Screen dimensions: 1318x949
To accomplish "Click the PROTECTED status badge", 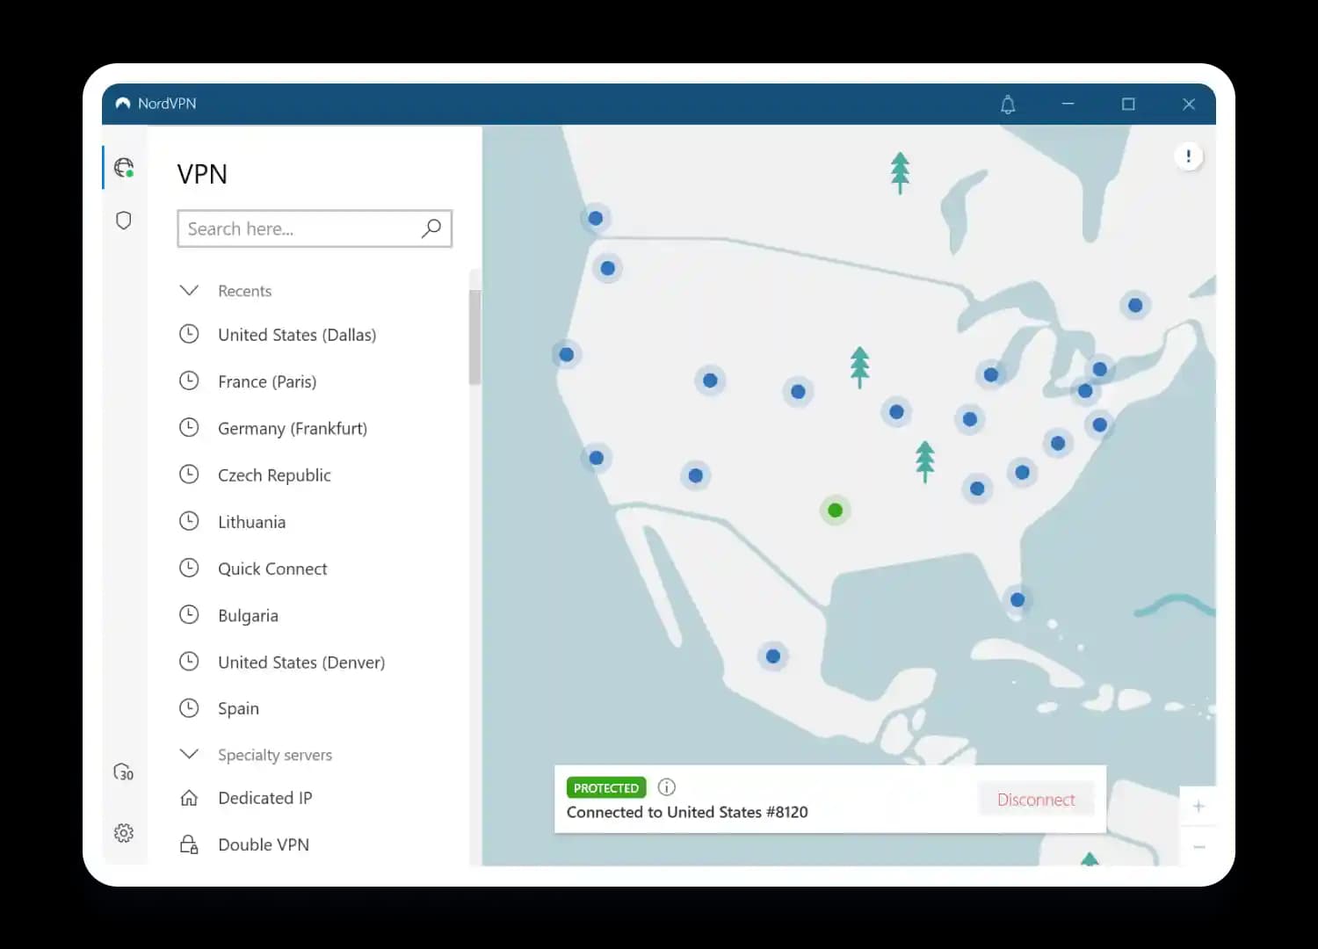I will pos(606,787).
